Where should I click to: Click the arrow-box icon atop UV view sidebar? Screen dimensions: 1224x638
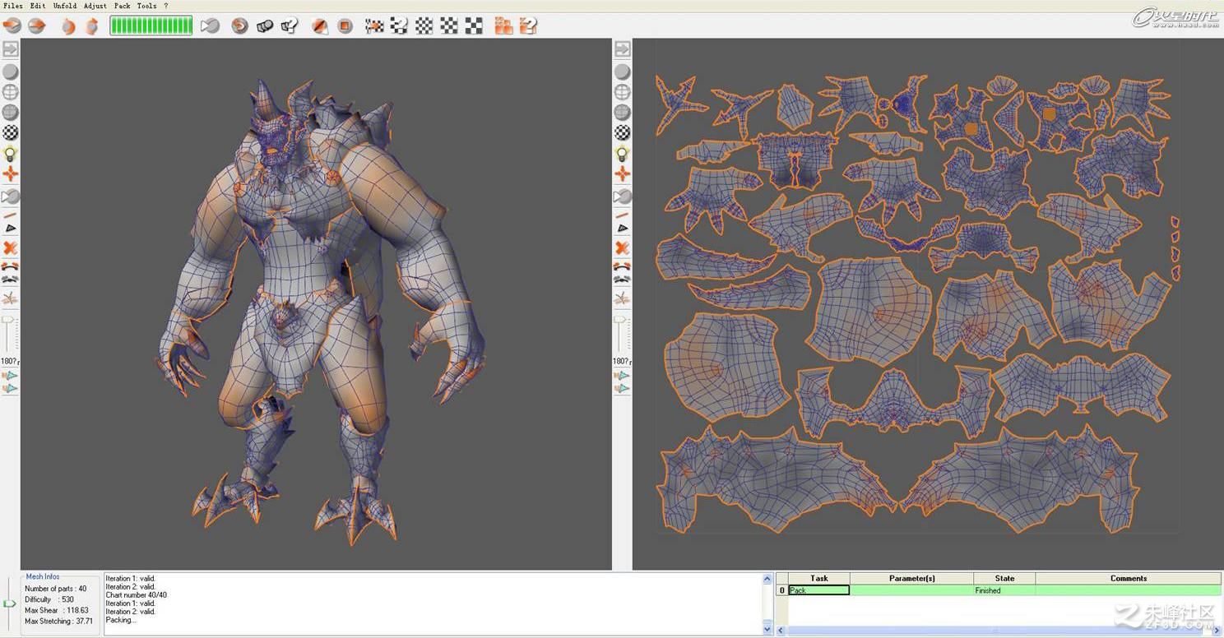pos(623,49)
